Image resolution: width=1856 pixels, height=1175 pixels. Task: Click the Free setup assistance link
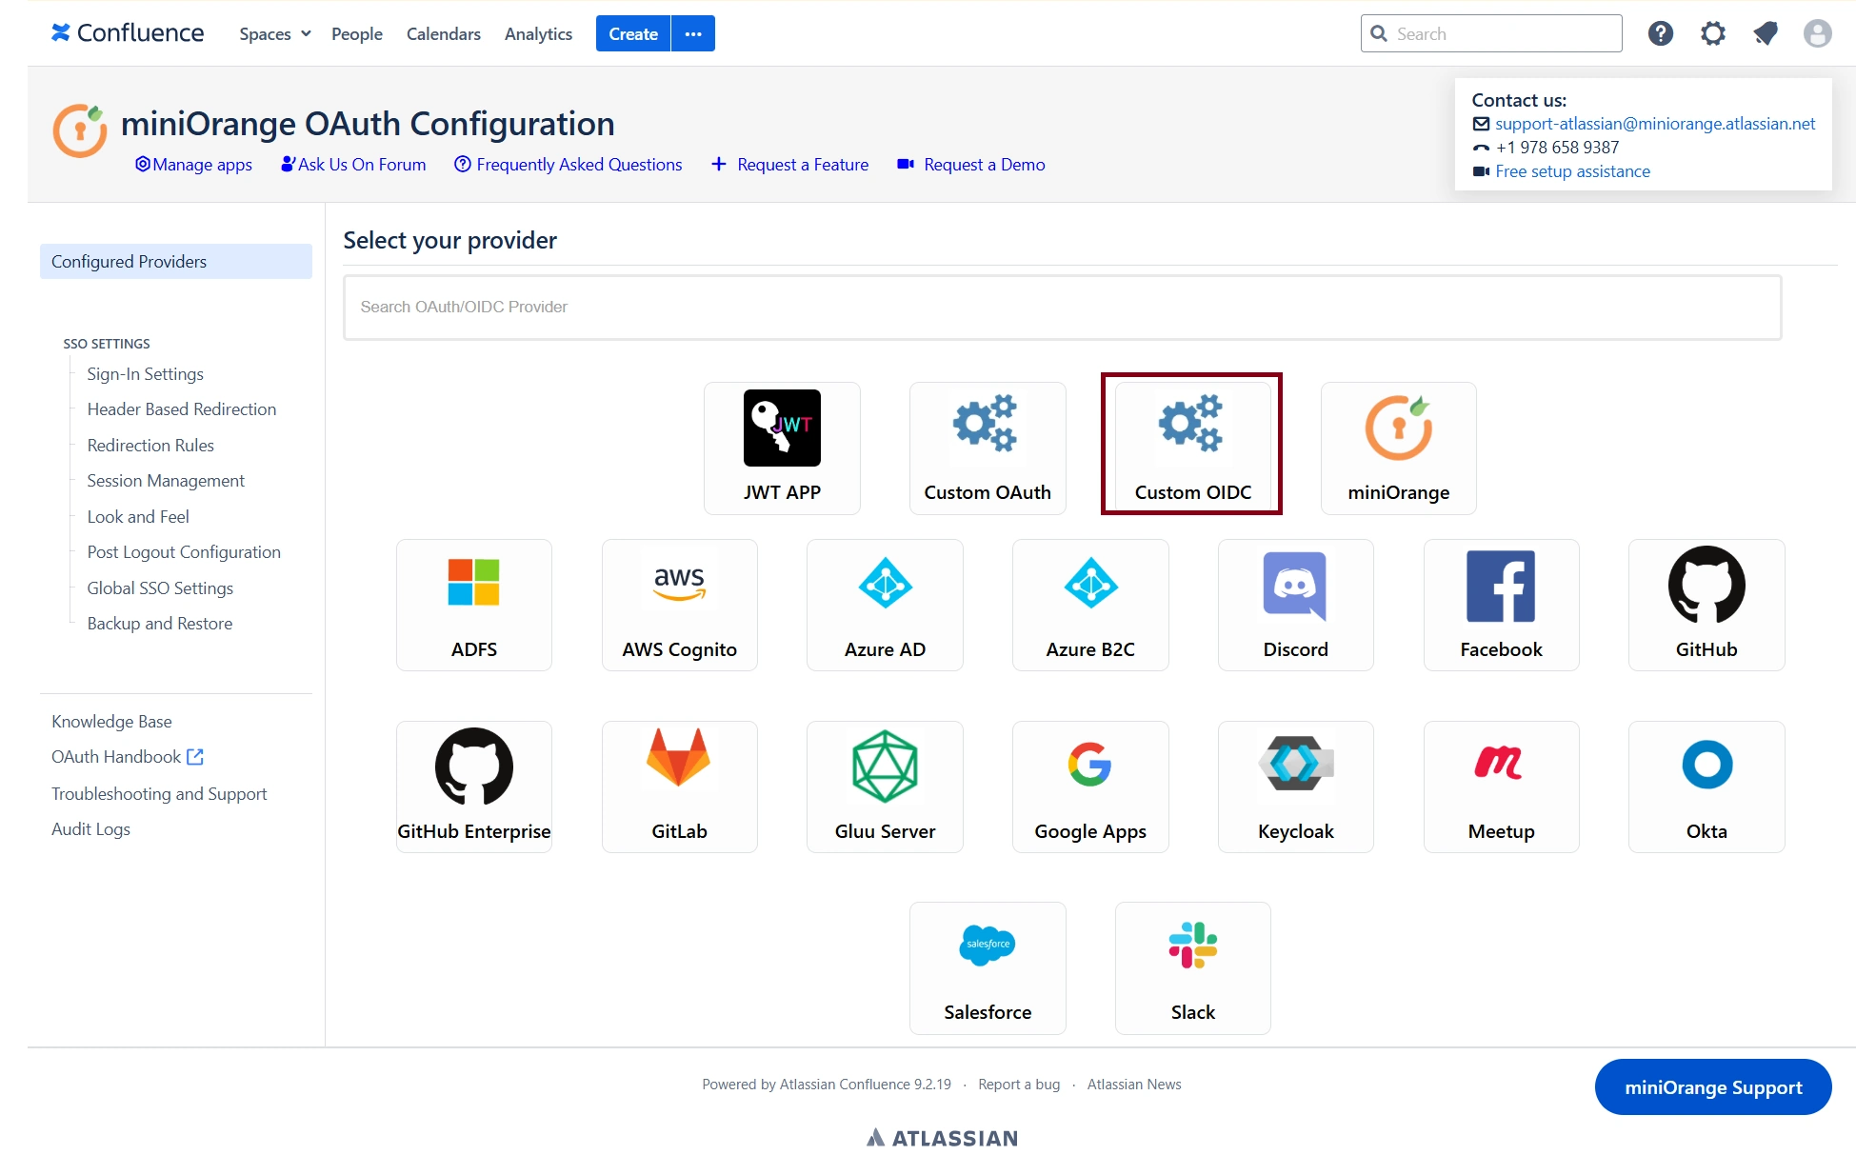point(1572,171)
